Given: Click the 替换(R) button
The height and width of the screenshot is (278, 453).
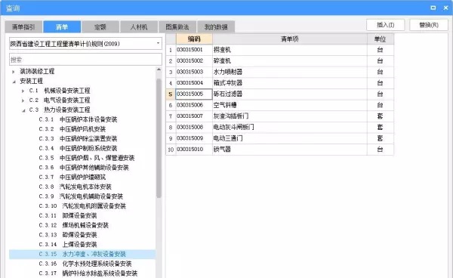Looking at the screenshot, I should click(x=429, y=25).
